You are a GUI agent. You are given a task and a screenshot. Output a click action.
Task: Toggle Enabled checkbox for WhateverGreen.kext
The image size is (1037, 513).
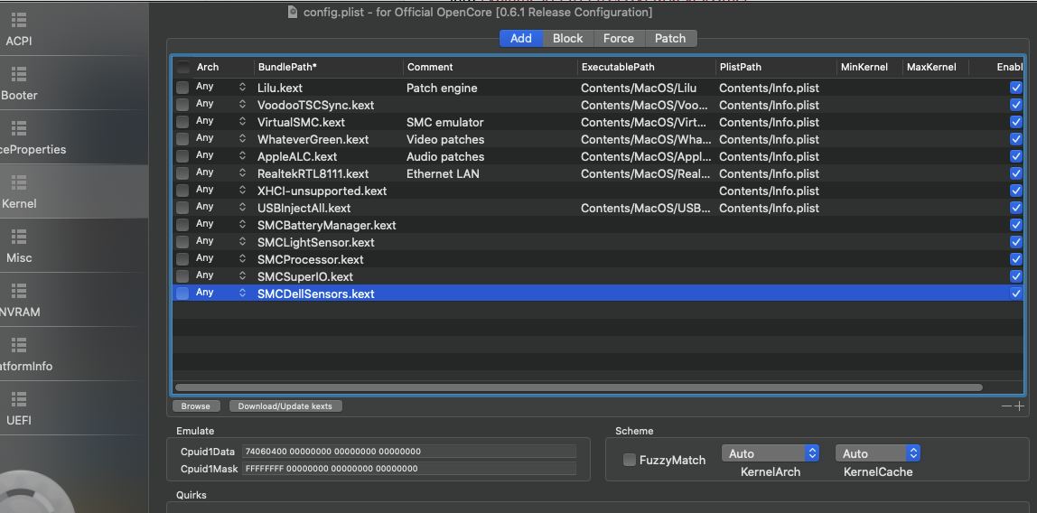click(x=1016, y=139)
